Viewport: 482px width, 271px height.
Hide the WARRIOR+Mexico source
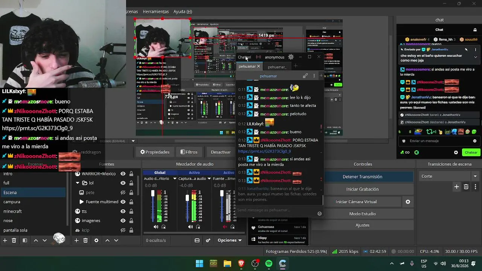pos(123,174)
